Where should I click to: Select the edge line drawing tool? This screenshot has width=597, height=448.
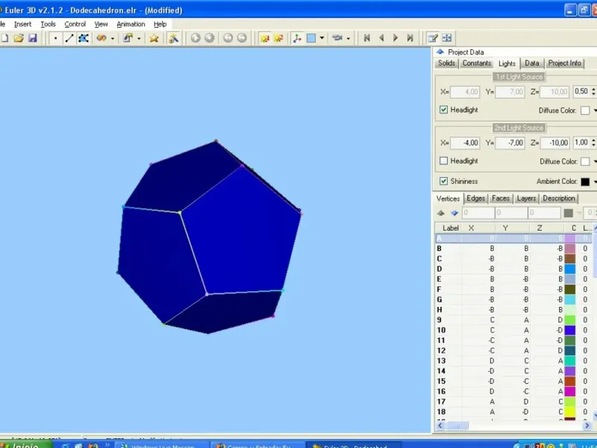point(69,38)
